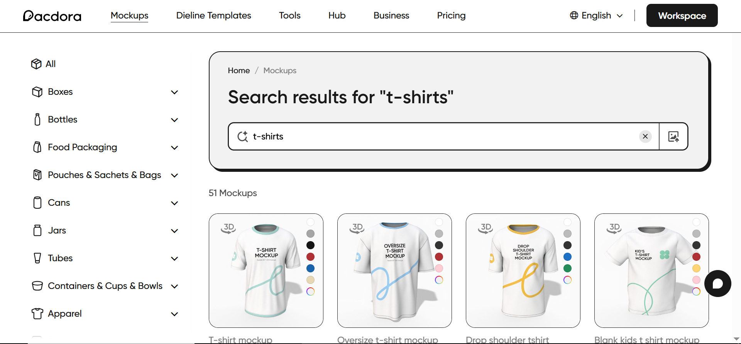Click the Apparel t-shirt icon
The width and height of the screenshot is (741, 344).
pos(37,314)
